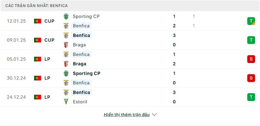260x126 pixels.
Task: Click red B result badge for 05.01.25
Action: pyautogui.click(x=251, y=59)
